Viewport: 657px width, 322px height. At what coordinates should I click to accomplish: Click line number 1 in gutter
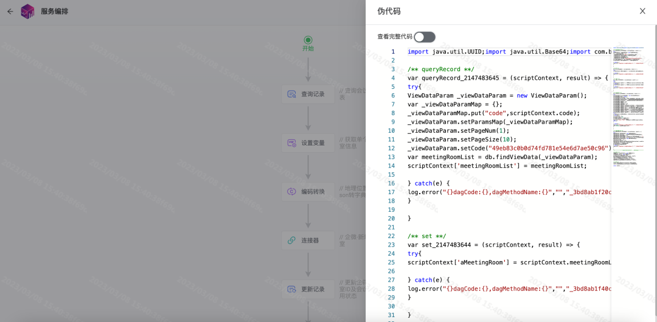pos(393,52)
